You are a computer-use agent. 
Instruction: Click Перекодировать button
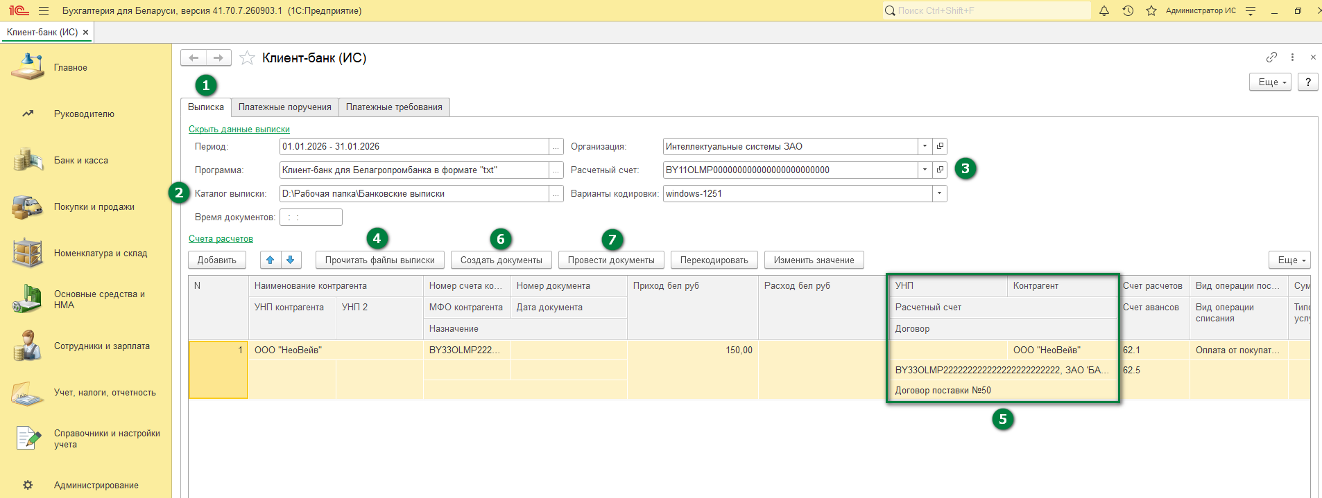point(714,260)
